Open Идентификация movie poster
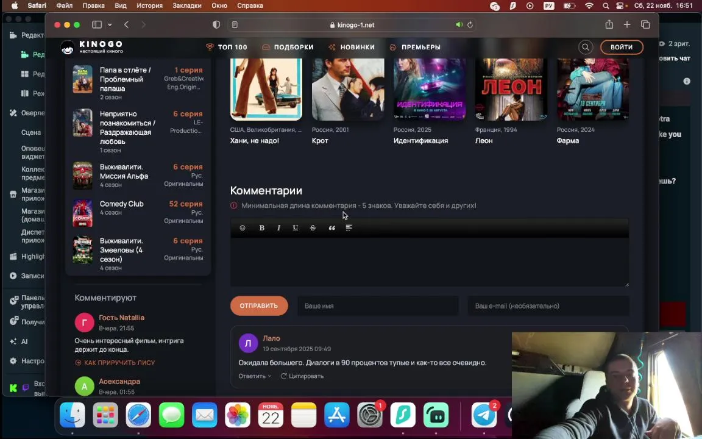This screenshot has height=439, width=702. pyautogui.click(x=430, y=89)
